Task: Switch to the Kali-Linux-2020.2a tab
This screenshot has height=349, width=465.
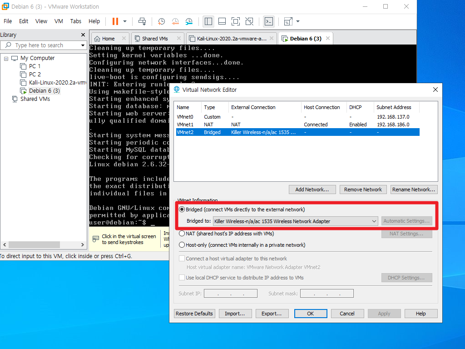Action: (x=232, y=39)
